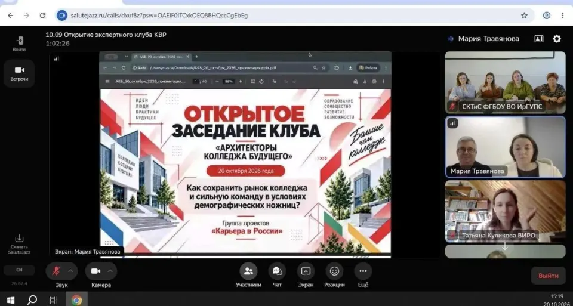Bookmark this page with the star icon

point(525,16)
